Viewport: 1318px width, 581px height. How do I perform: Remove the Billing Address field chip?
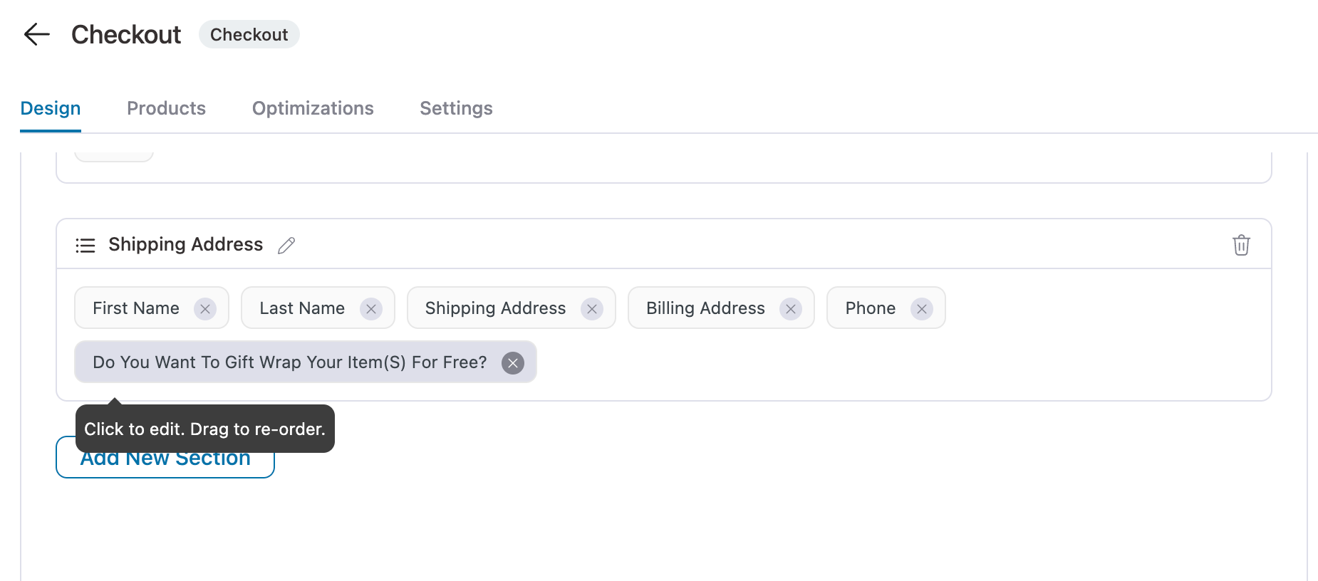click(x=790, y=308)
